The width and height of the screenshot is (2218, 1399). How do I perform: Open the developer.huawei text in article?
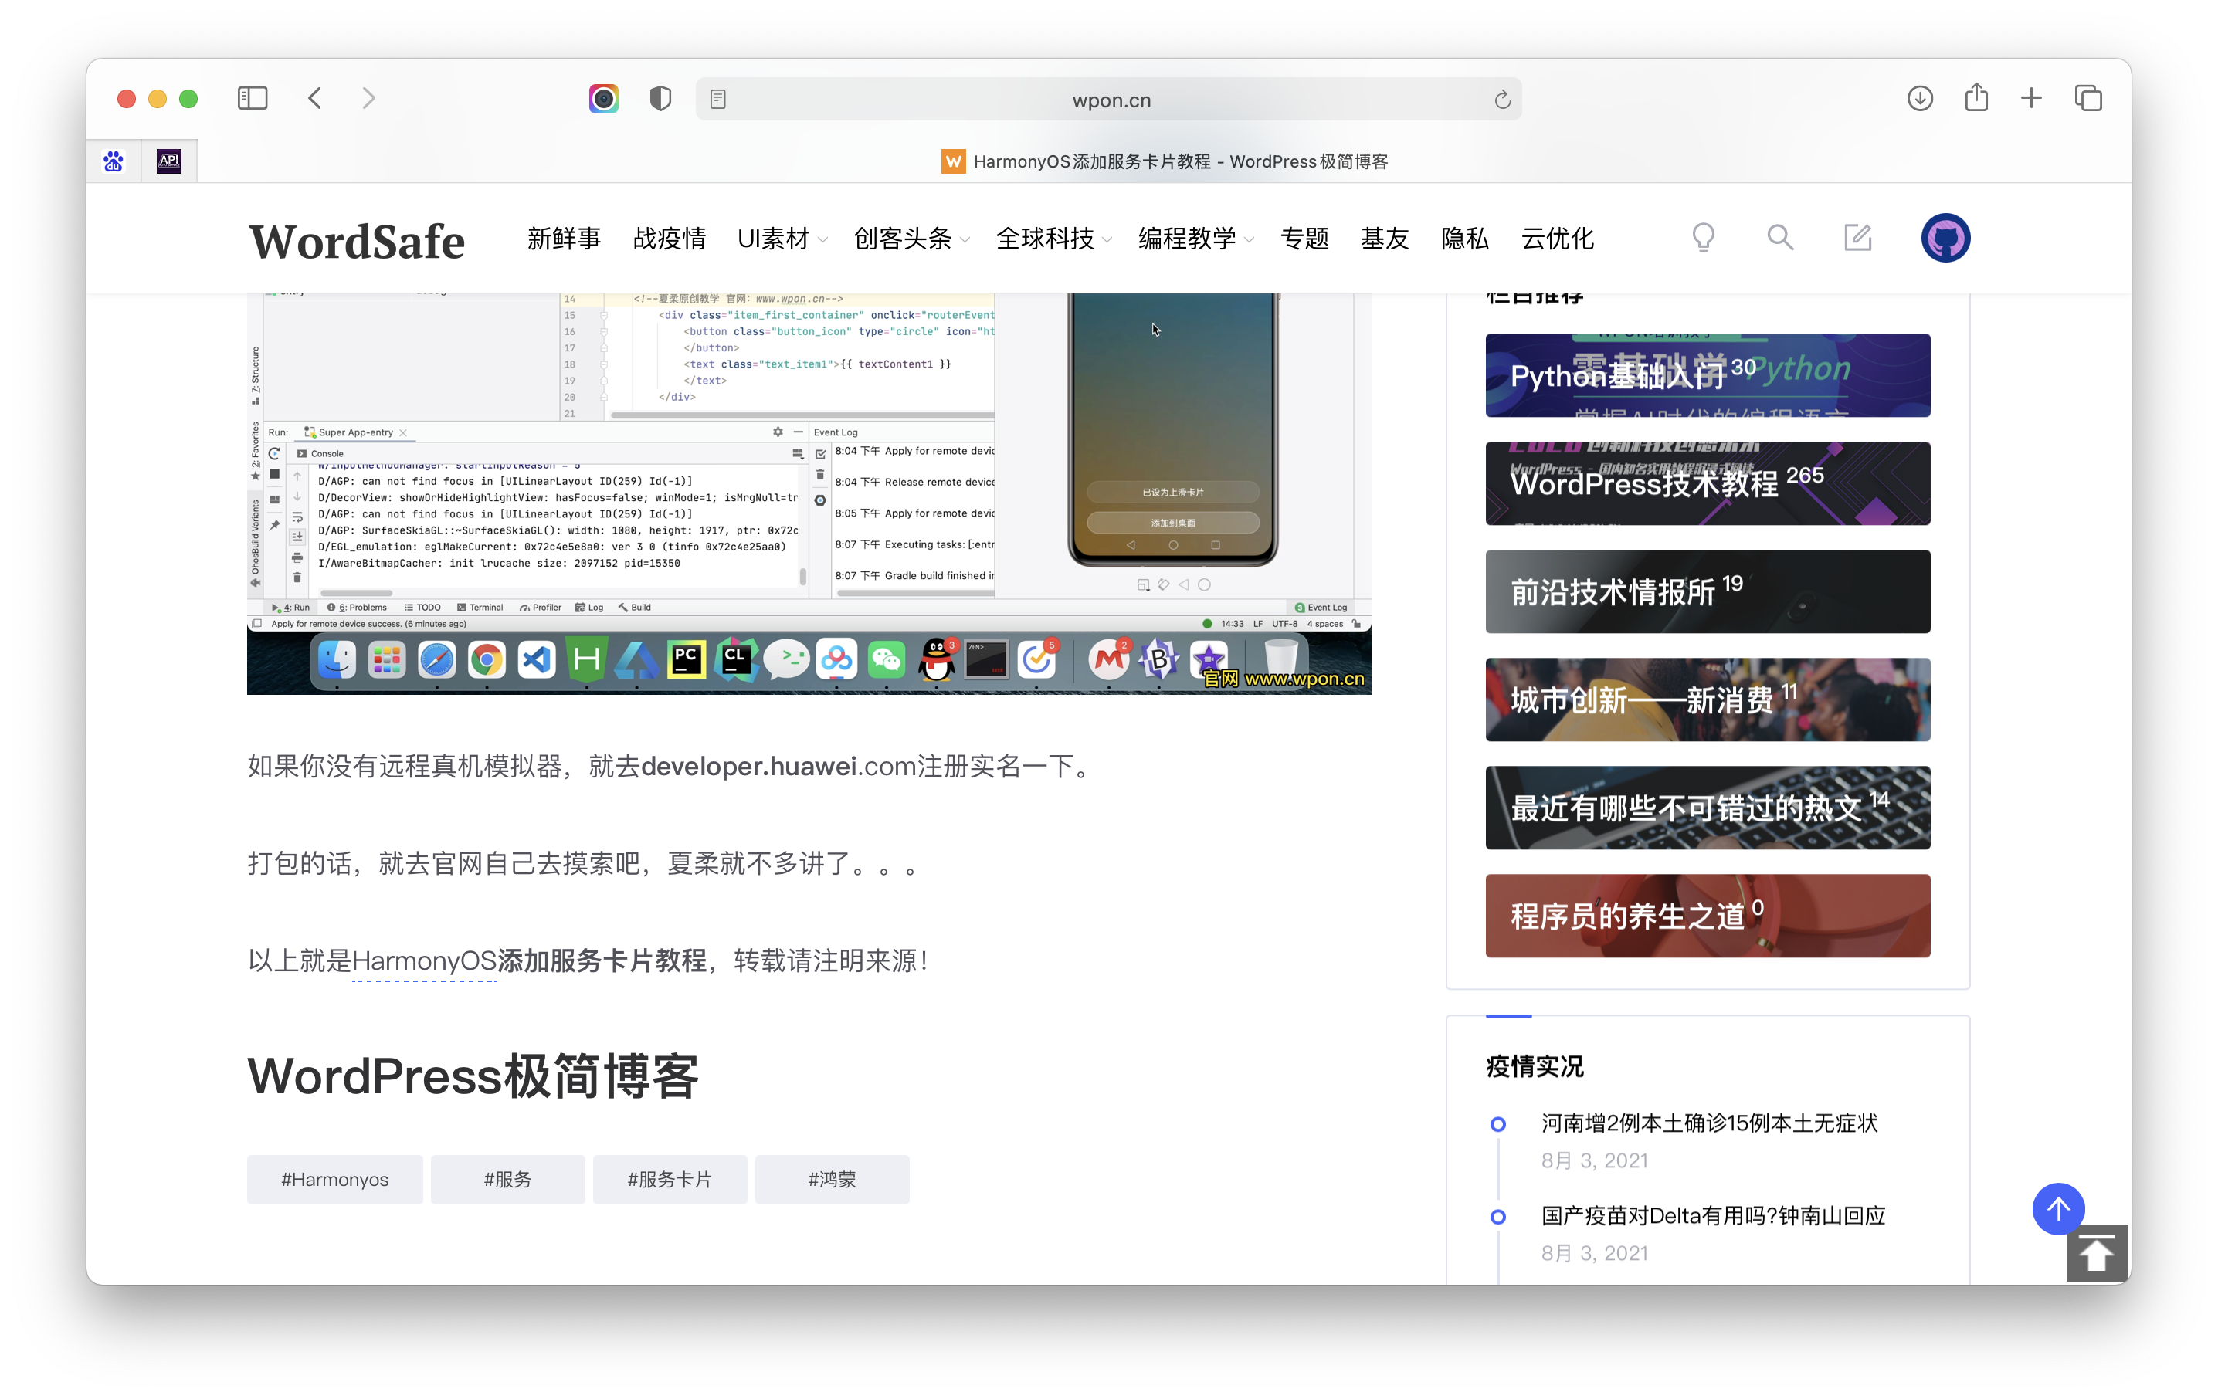click(749, 766)
